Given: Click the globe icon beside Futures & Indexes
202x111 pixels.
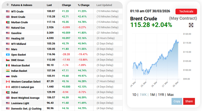Looking at the screenshot, I should point(8,5).
